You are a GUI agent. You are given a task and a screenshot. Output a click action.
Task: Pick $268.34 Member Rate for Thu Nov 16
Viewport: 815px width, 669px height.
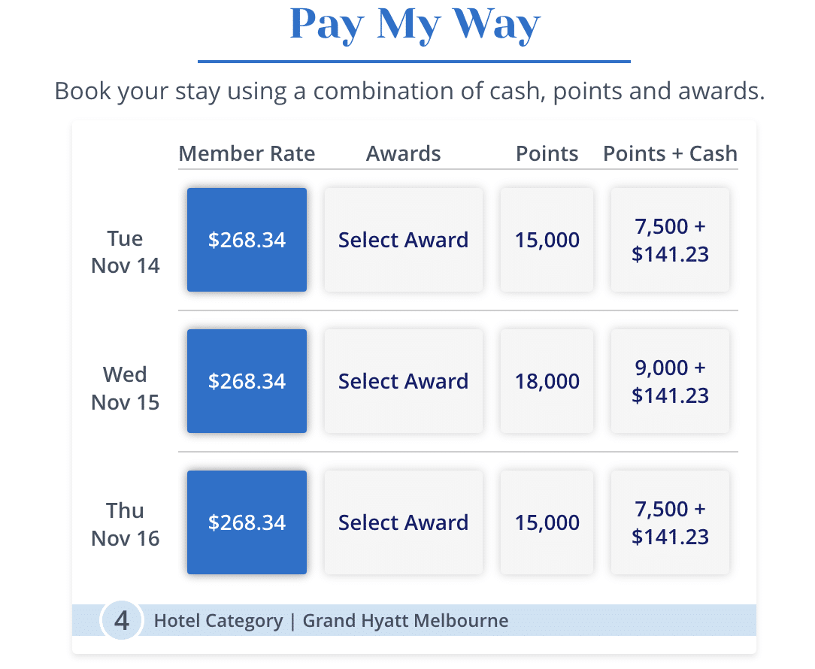tap(247, 522)
